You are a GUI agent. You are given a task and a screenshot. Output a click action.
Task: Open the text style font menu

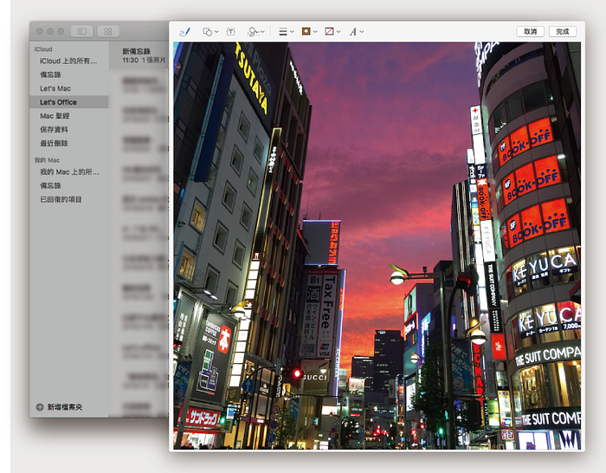tap(355, 31)
